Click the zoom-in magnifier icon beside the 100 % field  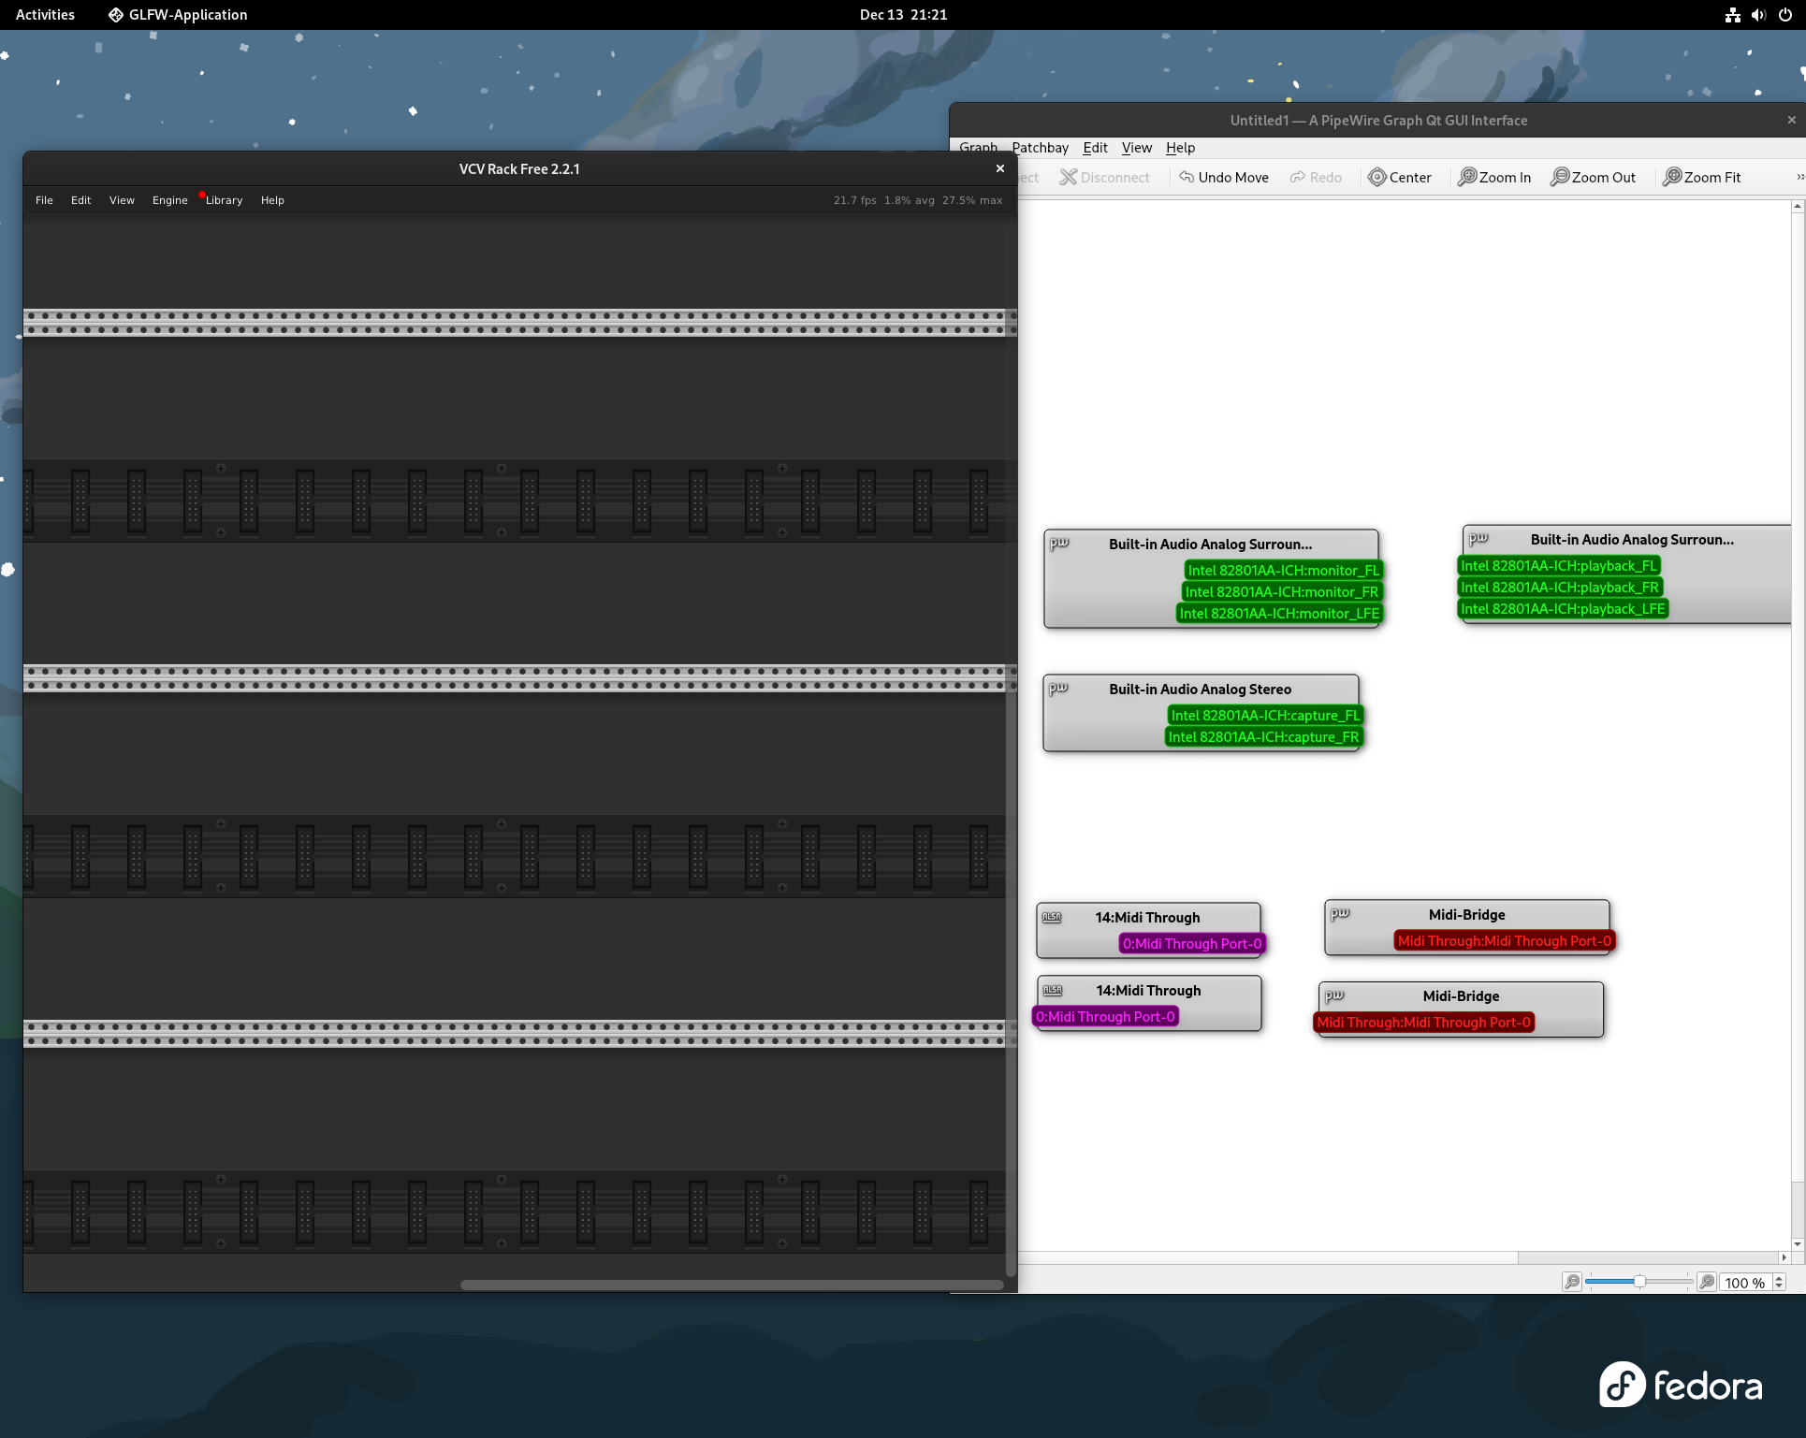[1707, 1282]
